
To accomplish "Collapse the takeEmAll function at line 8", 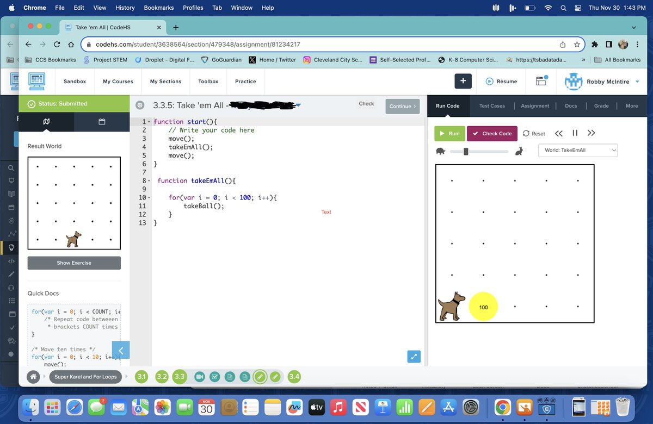I will click(149, 180).
